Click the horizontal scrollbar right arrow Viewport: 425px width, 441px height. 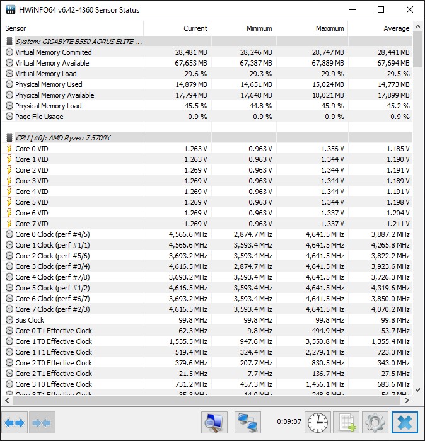(407, 400)
